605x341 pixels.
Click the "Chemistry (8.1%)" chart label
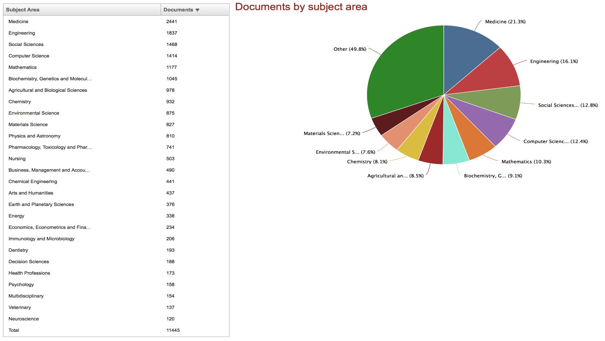tap(367, 162)
